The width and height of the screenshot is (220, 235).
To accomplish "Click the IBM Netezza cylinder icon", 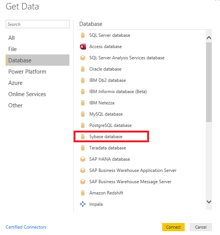I will pyautogui.click(x=83, y=103).
